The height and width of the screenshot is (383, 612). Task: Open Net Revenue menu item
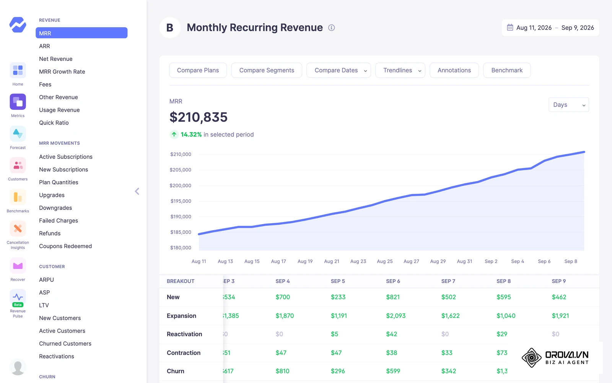[56, 59]
